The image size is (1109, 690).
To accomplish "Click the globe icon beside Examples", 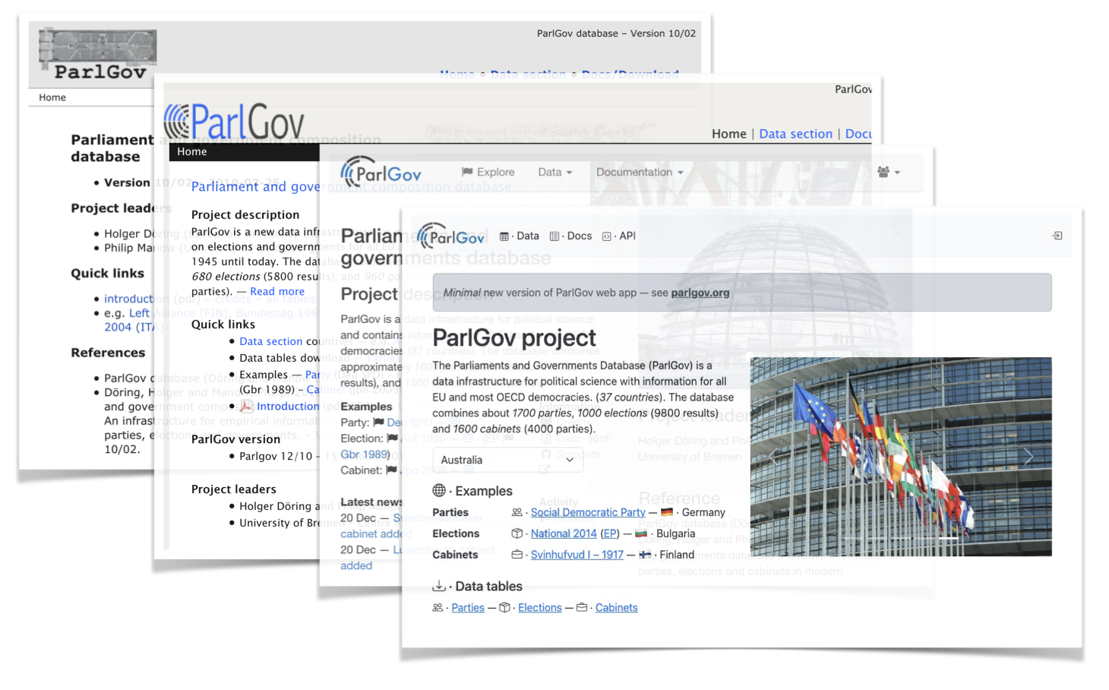I will click(439, 490).
